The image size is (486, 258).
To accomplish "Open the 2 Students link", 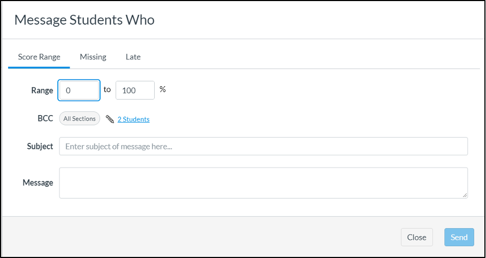I will coord(133,119).
